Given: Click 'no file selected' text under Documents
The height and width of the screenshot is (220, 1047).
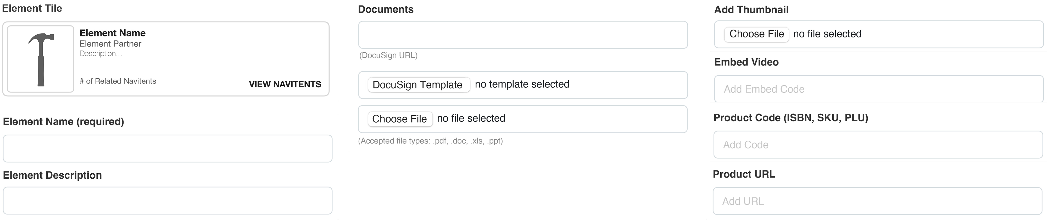Looking at the screenshot, I should (471, 118).
